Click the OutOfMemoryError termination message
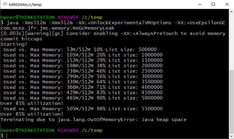 [x=93, y=119]
